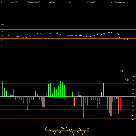Click the '0 0' zero-line label on MR axis
This screenshot has height=136, width=136.
(x=133, y=98)
